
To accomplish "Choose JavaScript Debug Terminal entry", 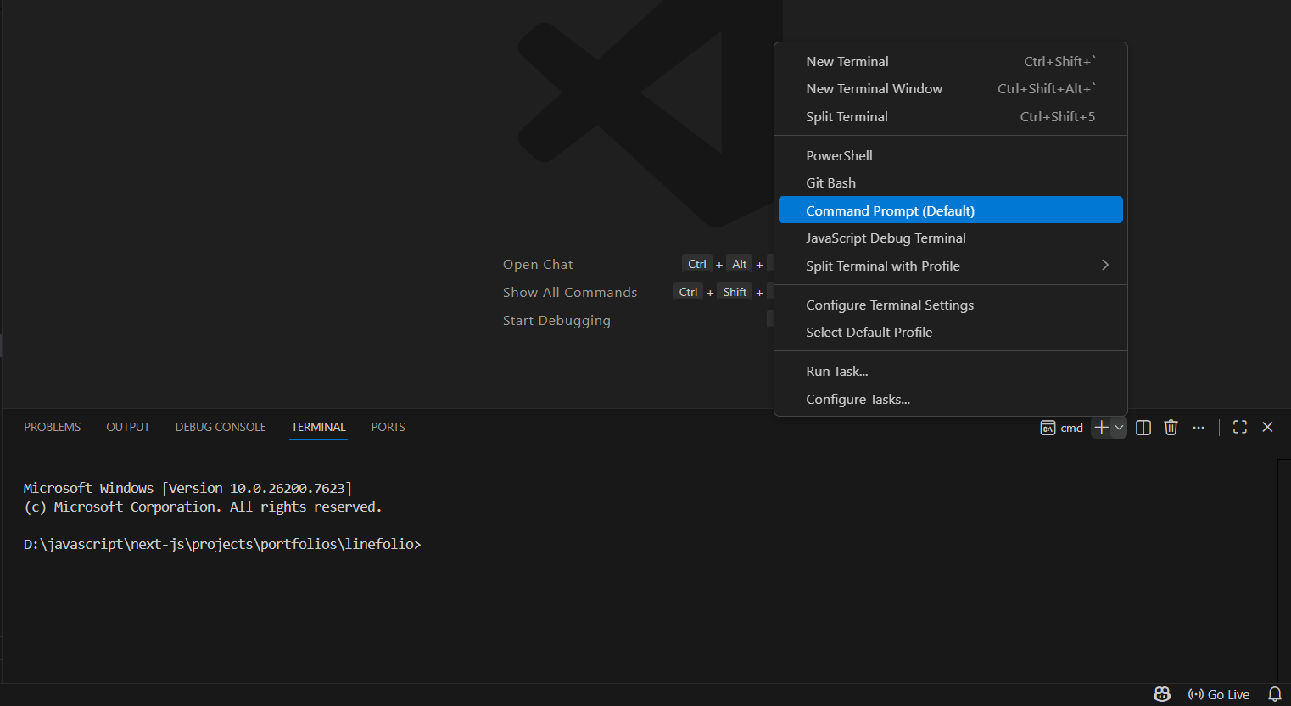I will tap(886, 238).
